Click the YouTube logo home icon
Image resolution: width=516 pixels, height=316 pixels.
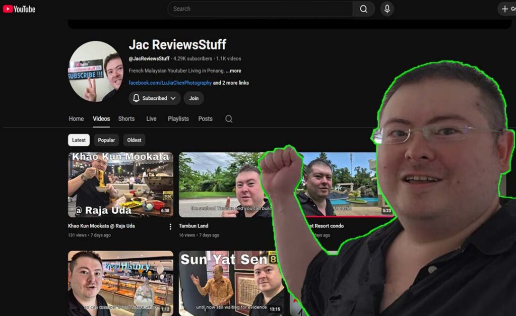pyautogui.click(x=19, y=9)
